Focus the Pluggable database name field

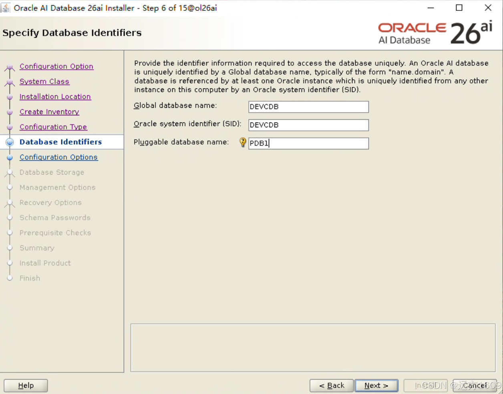tap(308, 143)
